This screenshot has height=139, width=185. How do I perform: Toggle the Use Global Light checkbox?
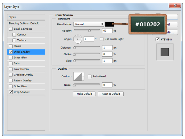[x=101, y=39]
